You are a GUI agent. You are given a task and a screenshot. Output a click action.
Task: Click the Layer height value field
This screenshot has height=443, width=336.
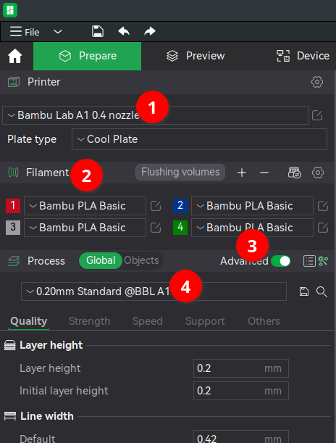[x=241, y=368]
